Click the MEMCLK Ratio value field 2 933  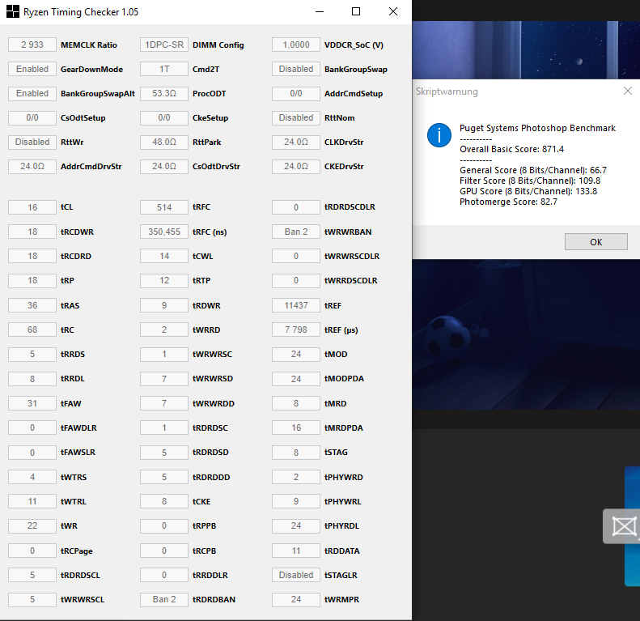[32, 45]
